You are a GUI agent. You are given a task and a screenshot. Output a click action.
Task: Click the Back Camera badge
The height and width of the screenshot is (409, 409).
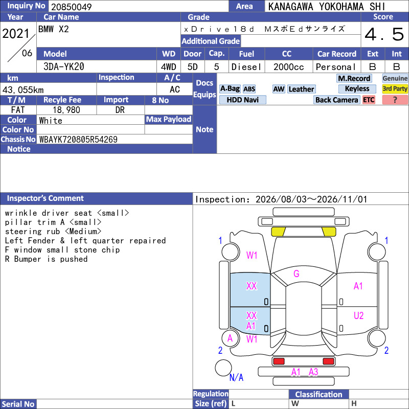pyautogui.click(x=337, y=100)
